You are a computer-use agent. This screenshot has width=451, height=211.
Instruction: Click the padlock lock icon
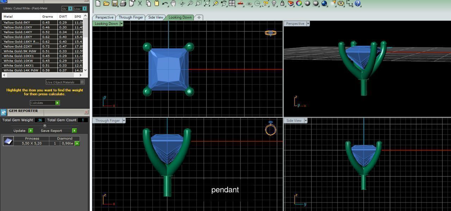[282, 4]
